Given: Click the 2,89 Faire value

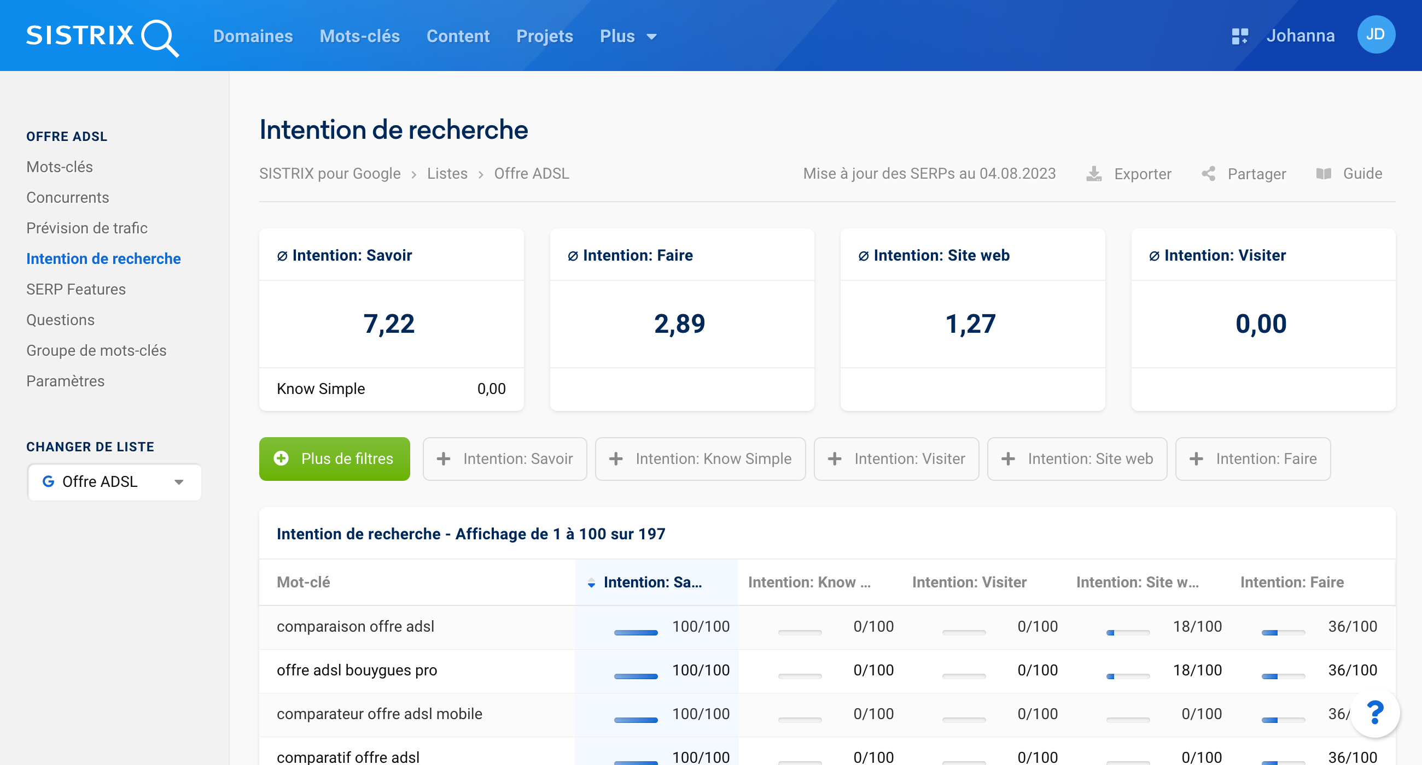Looking at the screenshot, I should (679, 324).
